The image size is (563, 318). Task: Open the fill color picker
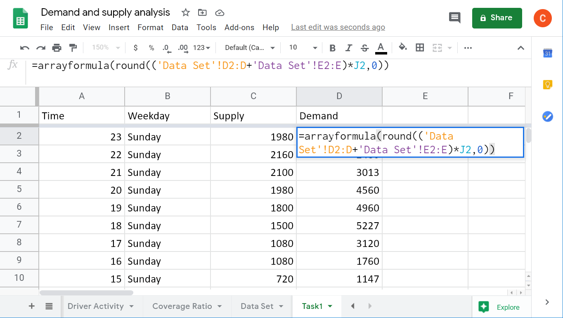tap(402, 47)
